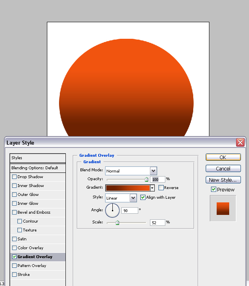Click the New Style... button
The height and width of the screenshot is (286, 249).
click(223, 180)
